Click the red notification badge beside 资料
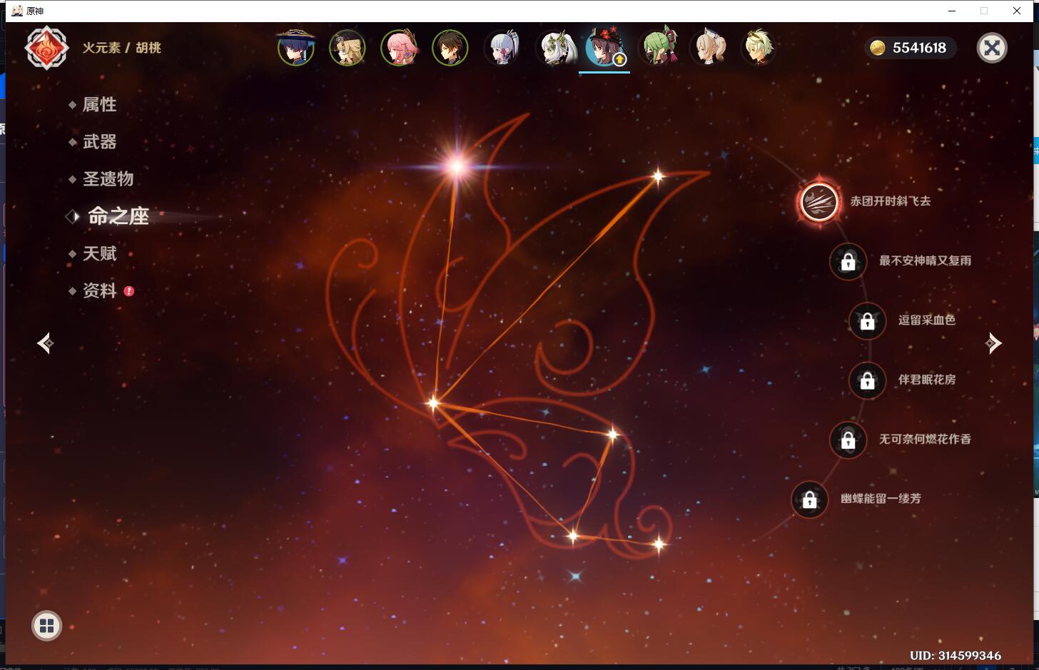The image size is (1039, 670). (x=129, y=291)
